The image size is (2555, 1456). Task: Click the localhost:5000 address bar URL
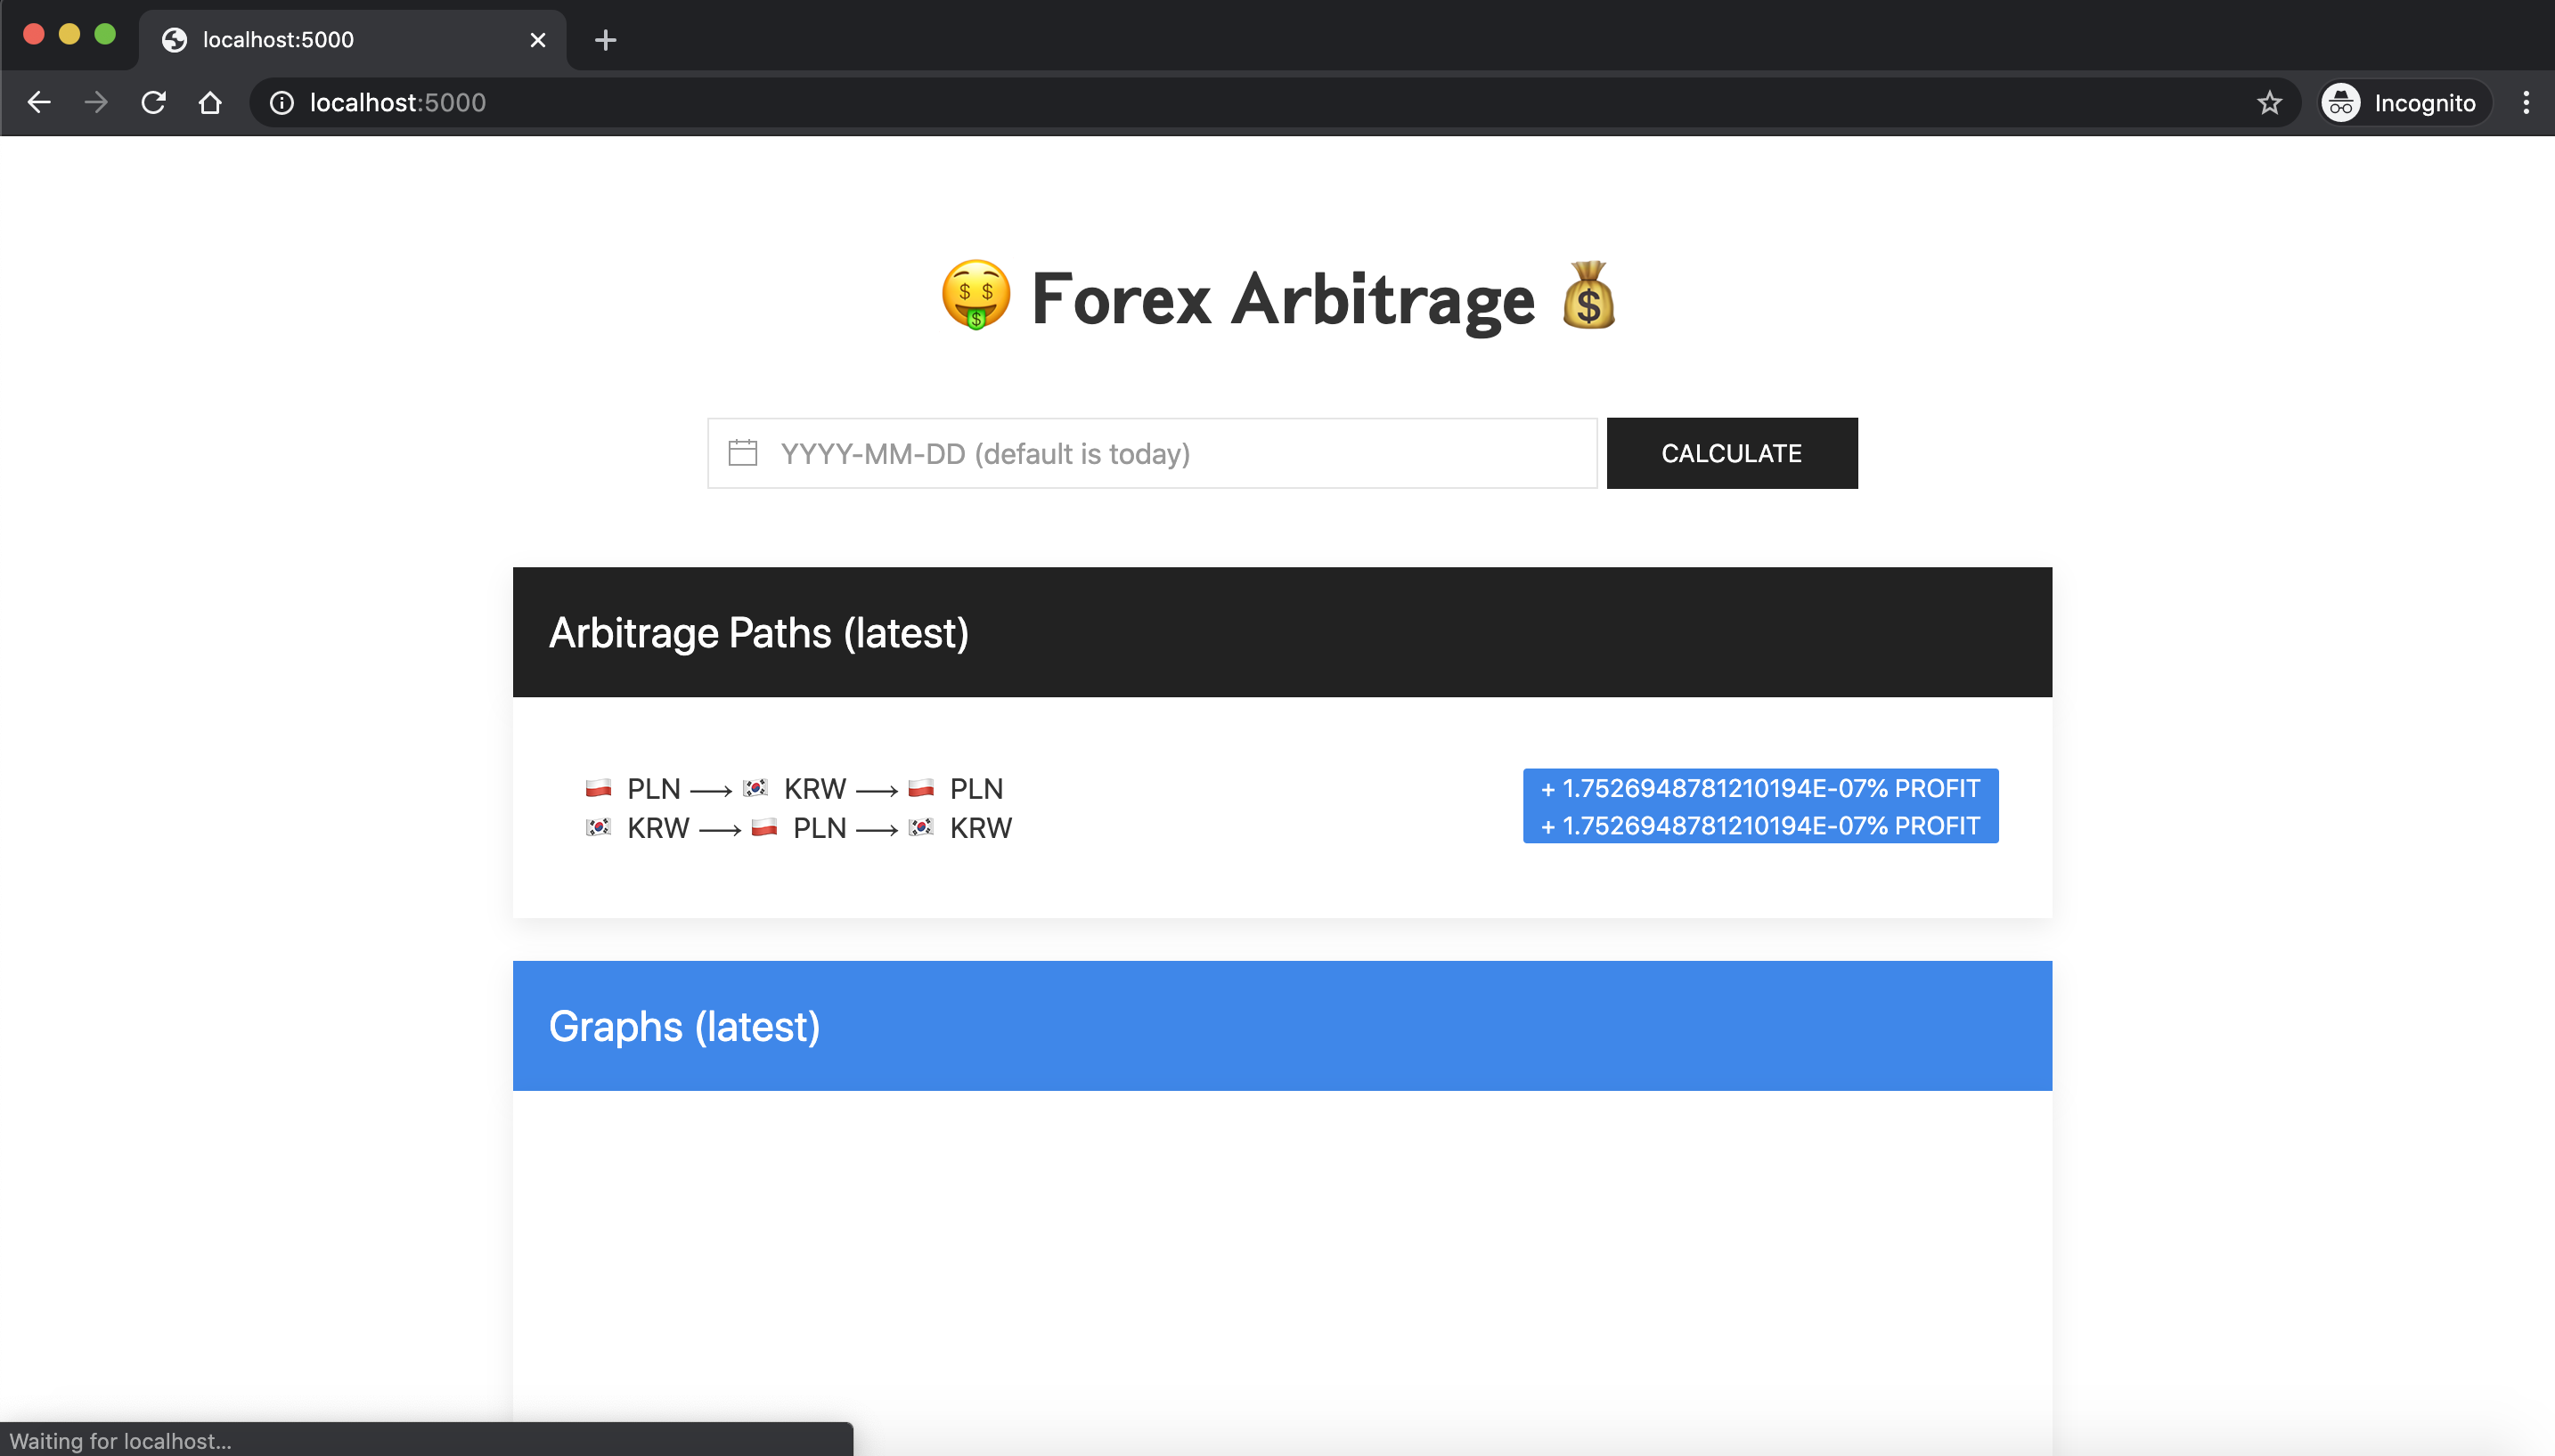(398, 102)
